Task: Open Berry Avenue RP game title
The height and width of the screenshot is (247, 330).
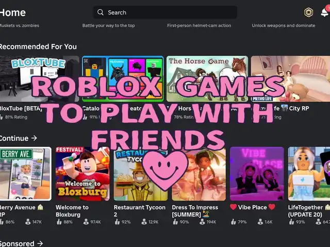Action: (21, 211)
